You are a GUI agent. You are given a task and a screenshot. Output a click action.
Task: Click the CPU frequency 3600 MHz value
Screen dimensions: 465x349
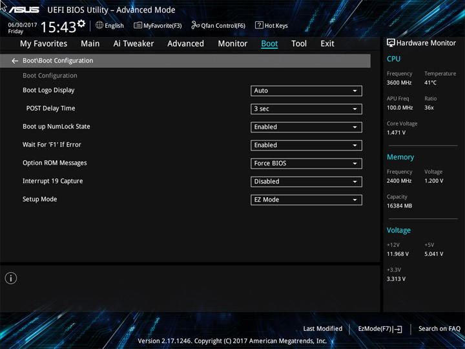click(x=399, y=83)
